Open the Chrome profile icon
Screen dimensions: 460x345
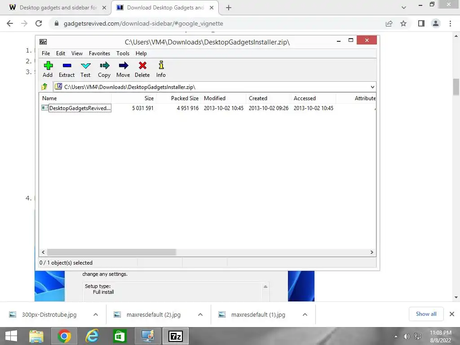(436, 23)
